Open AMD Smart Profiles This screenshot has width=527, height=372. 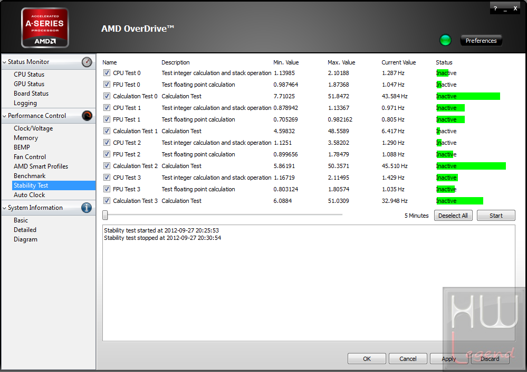pyautogui.click(x=41, y=166)
